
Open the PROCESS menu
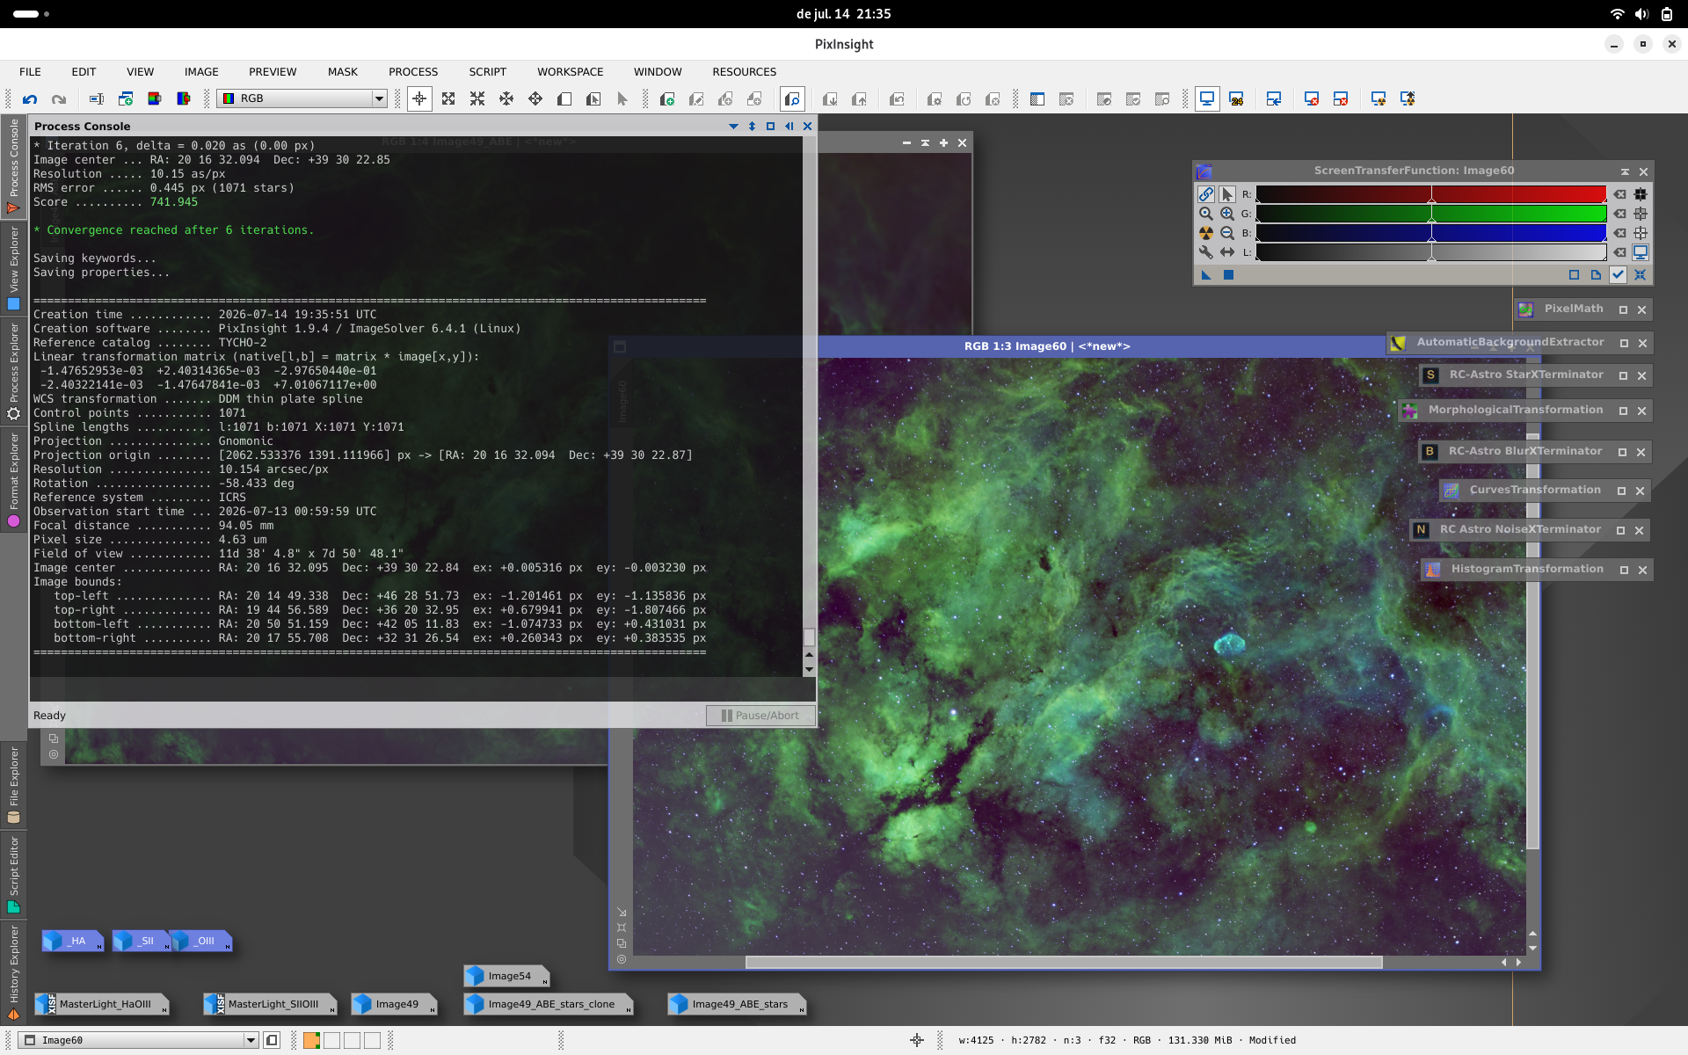coord(413,72)
